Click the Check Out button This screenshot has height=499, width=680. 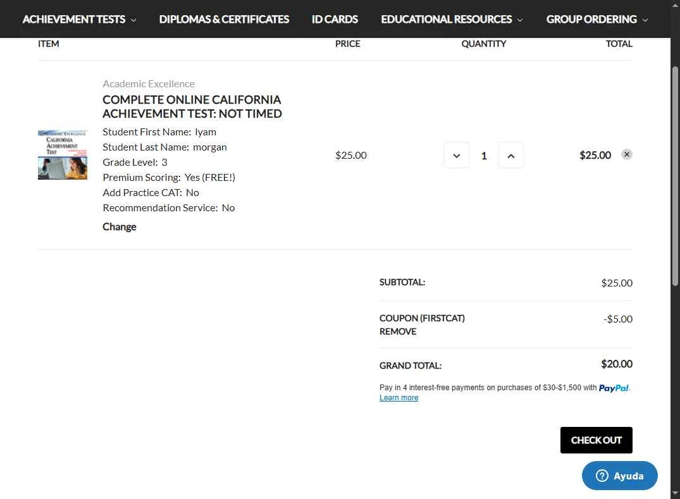(x=596, y=440)
